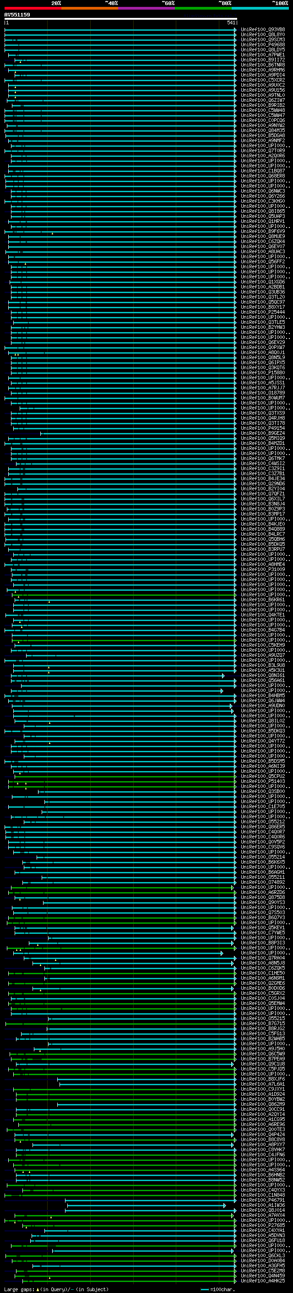Image resolution: width=293 pixels, height=1293 pixels.
Task: Select hit label UniRef100_Q0V5P2
Action: [263, 842]
